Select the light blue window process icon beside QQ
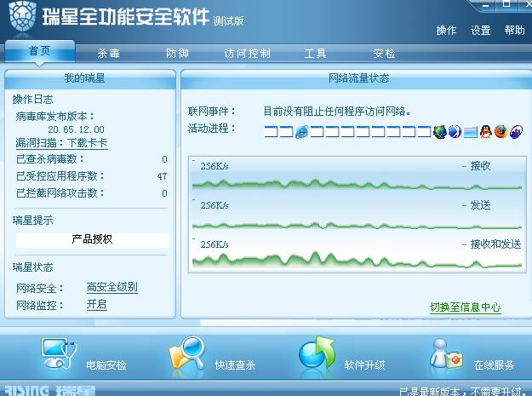532x396 pixels. (471, 132)
